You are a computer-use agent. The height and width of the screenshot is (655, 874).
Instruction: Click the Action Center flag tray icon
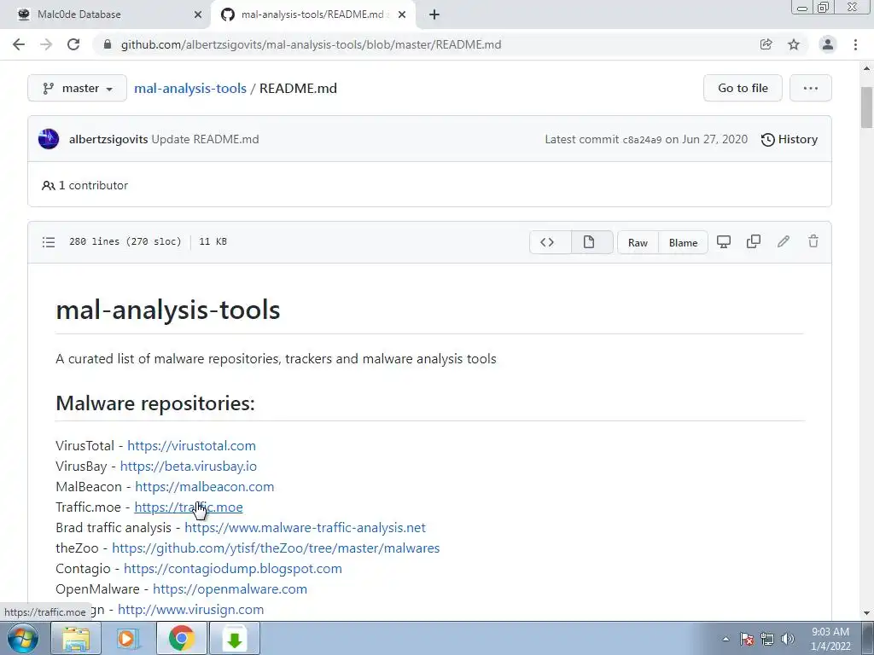[x=746, y=639]
